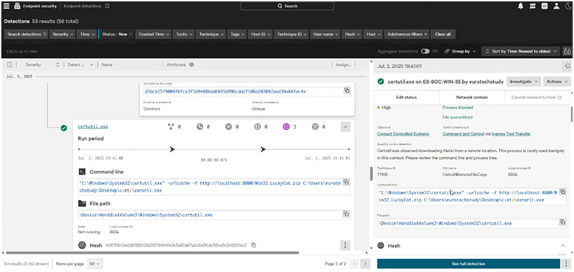Viewport: 574px width, 272px height.
Task: Select the Network contain tab
Action: tap(472, 98)
